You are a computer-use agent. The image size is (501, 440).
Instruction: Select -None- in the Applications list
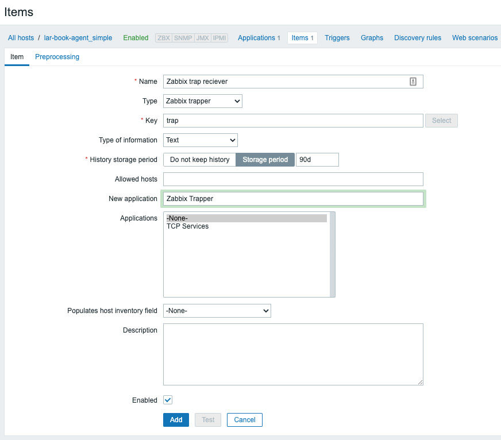pos(246,218)
